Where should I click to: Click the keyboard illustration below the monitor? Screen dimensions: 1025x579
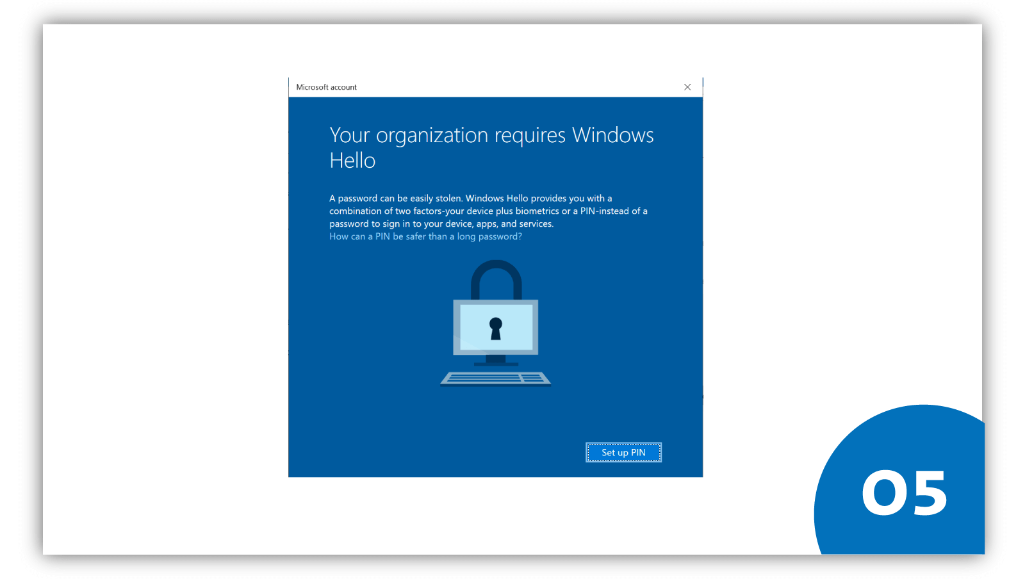click(495, 379)
